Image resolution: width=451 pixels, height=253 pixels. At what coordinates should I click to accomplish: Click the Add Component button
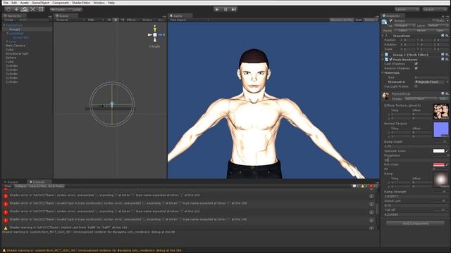pyautogui.click(x=415, y=223)
